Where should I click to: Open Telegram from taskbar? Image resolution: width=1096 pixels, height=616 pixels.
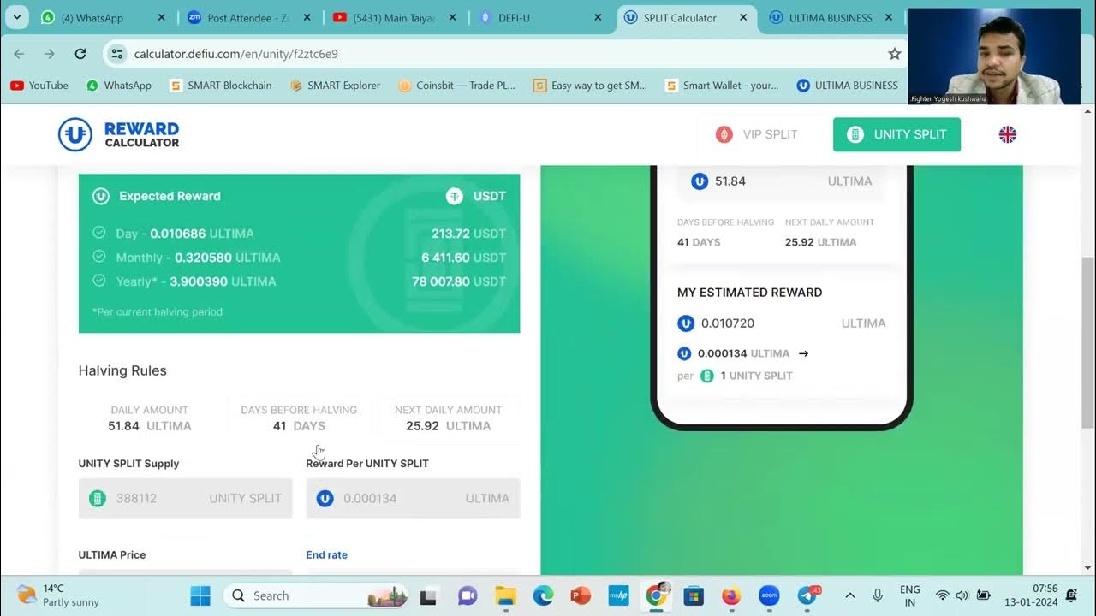click(807, 595)
